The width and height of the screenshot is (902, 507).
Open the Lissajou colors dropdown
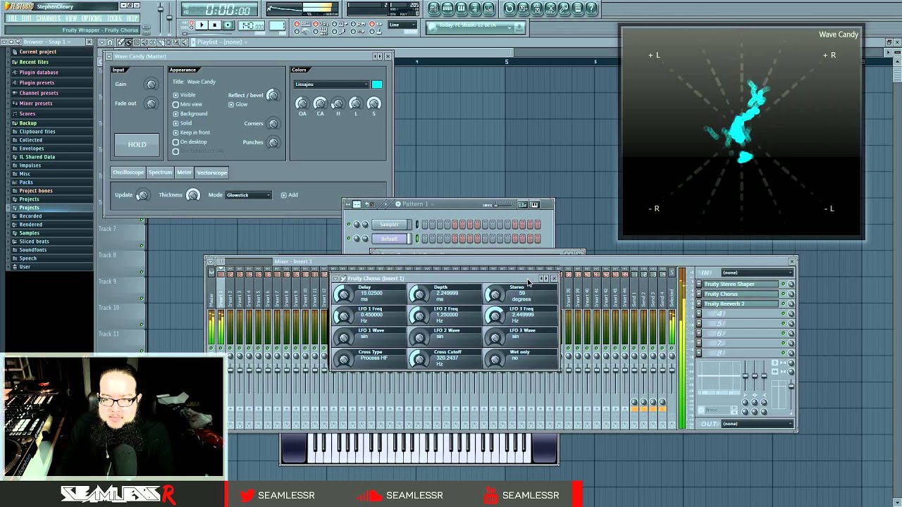pos(331,84)
